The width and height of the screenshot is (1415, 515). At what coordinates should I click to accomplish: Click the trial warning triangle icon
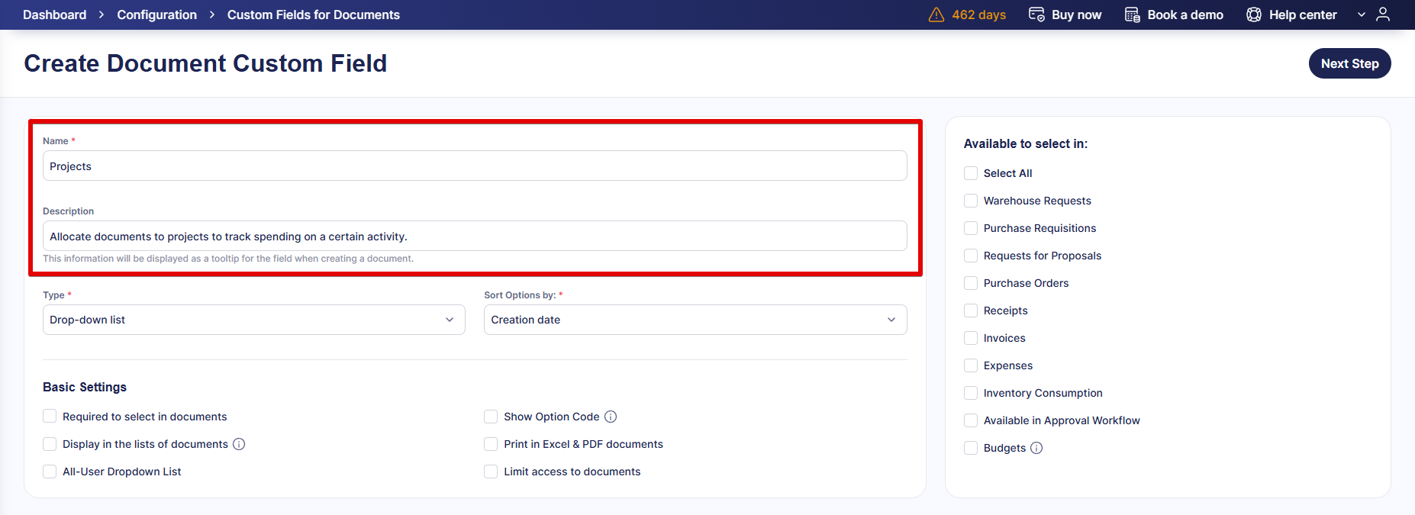[936, 14]
